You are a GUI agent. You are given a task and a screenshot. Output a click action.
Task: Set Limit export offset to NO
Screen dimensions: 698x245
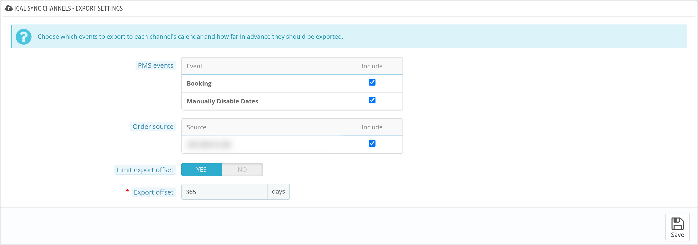pos(242,170)
